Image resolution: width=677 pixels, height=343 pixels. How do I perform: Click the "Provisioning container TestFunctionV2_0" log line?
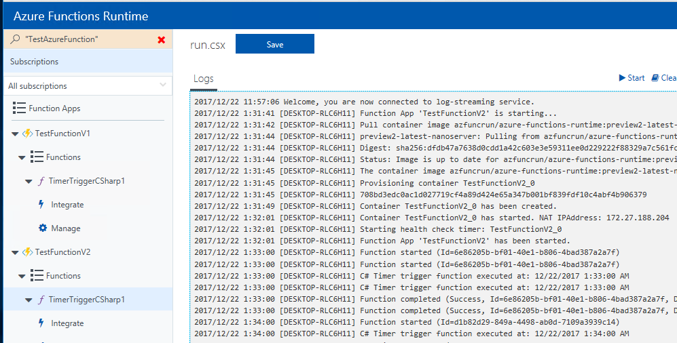coord(364,183)
